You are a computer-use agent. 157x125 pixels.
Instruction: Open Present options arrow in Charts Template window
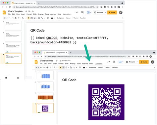point(105,12)
